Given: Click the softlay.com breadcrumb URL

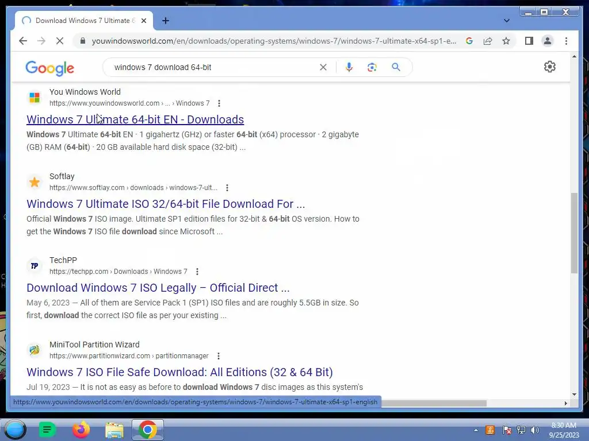Looking at the screenshot, I should pos(133,188).
